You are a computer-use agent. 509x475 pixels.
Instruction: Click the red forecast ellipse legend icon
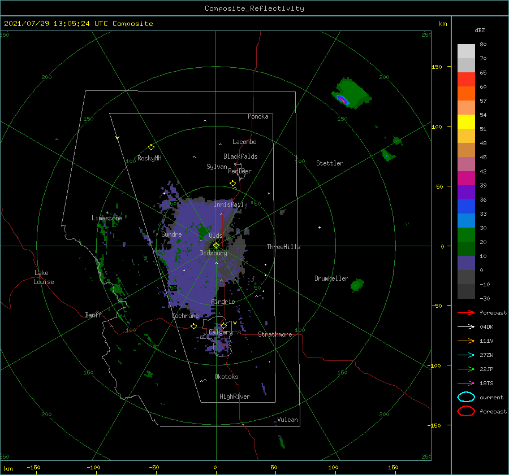pos(466,411)
